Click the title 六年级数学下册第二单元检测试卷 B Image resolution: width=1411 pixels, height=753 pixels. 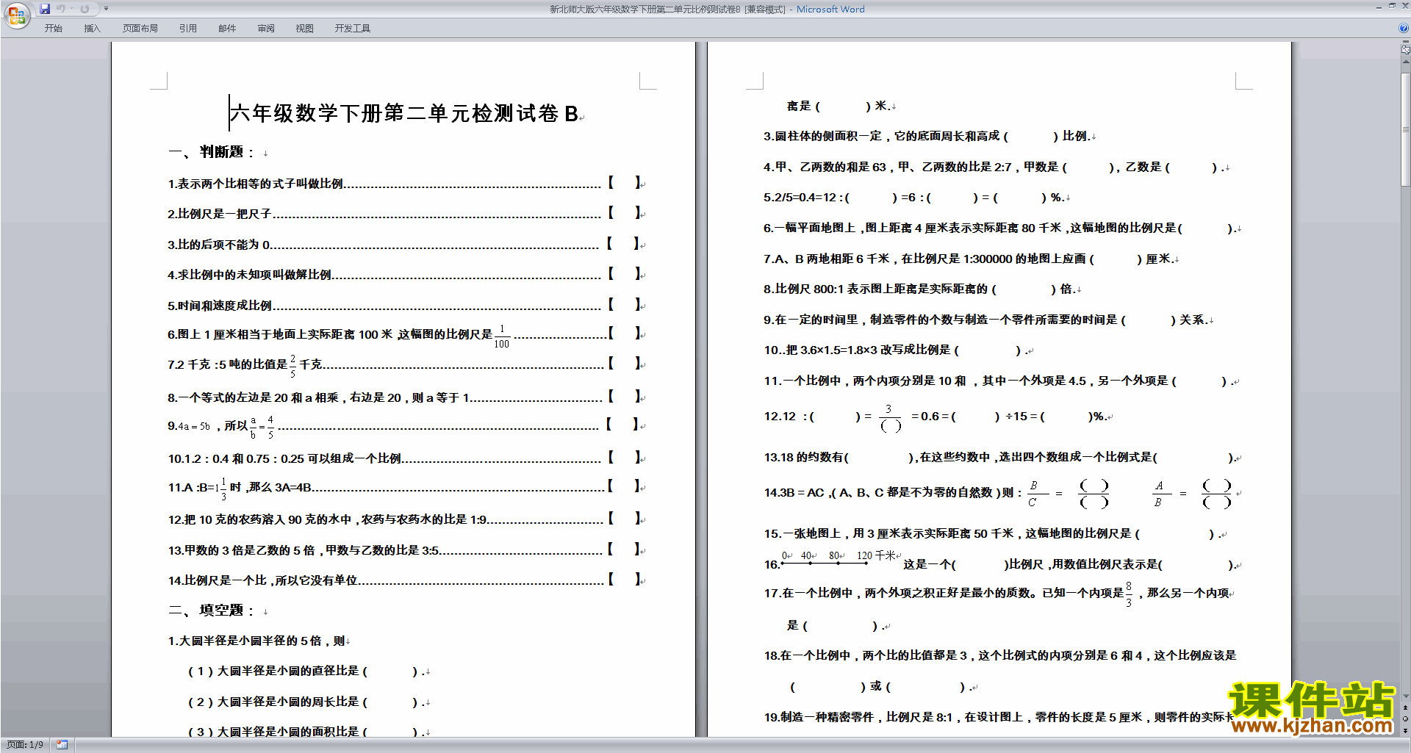click(404, 113)
